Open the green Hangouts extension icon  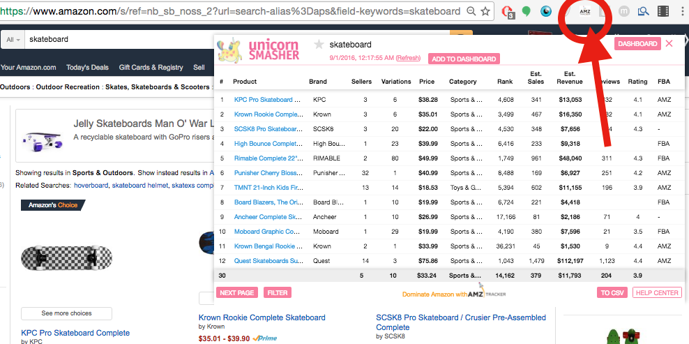pyautogui.click(x=526, y=11)
